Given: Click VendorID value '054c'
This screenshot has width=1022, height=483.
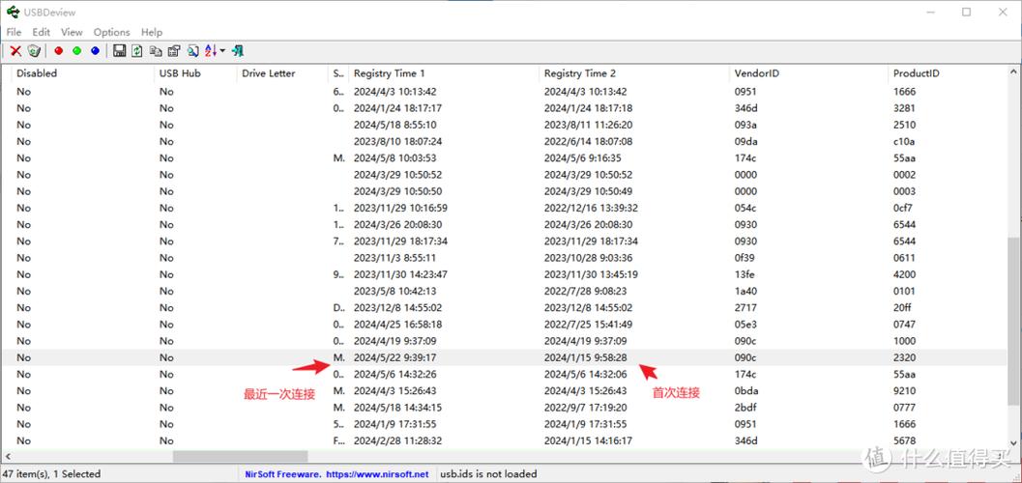Looking at the screenshot, I should 745,208.
